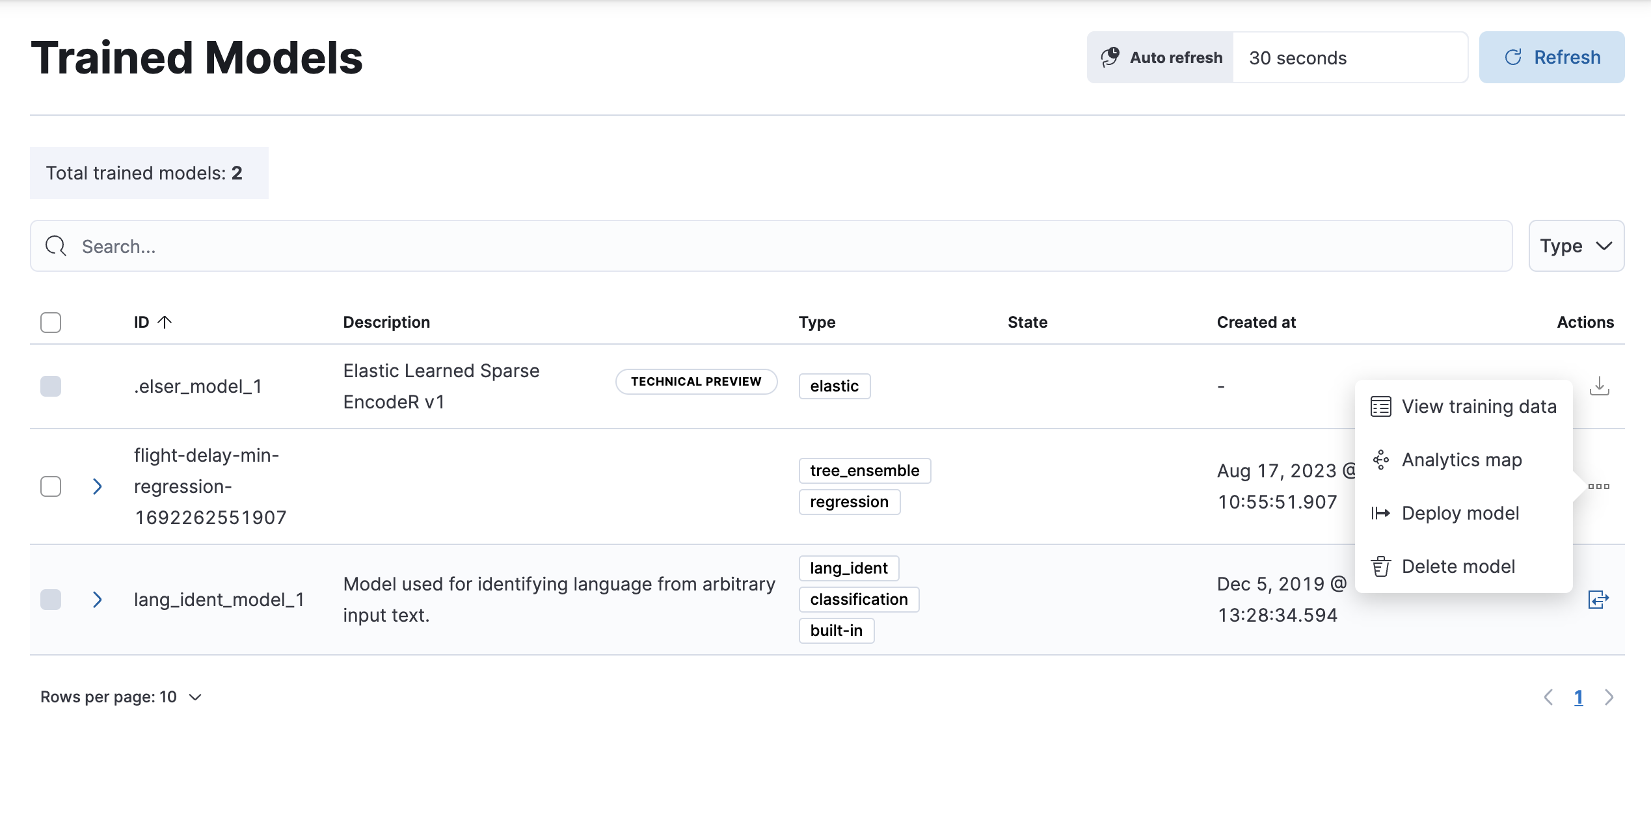This screenshot has width=1651, height=822.
Task: Click the Auto refresh clock icon
Action: click(1110, 57)
